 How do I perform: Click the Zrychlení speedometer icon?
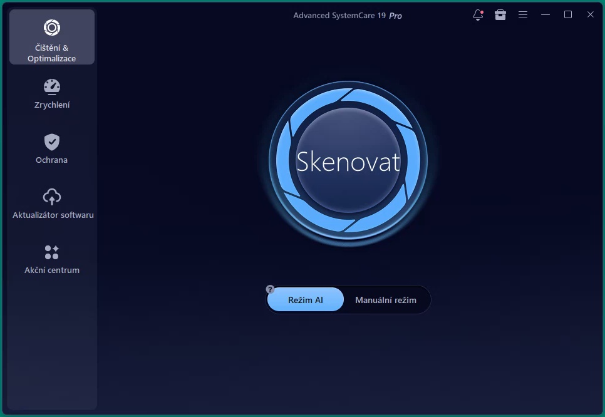pyautogui.click(x=52, y=86)
